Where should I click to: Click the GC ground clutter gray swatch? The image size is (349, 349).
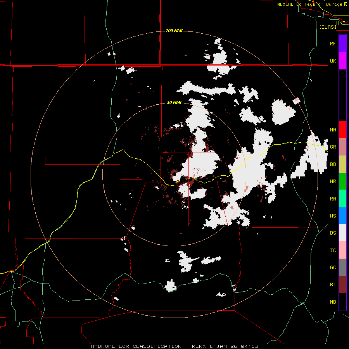tap(342, 267)
